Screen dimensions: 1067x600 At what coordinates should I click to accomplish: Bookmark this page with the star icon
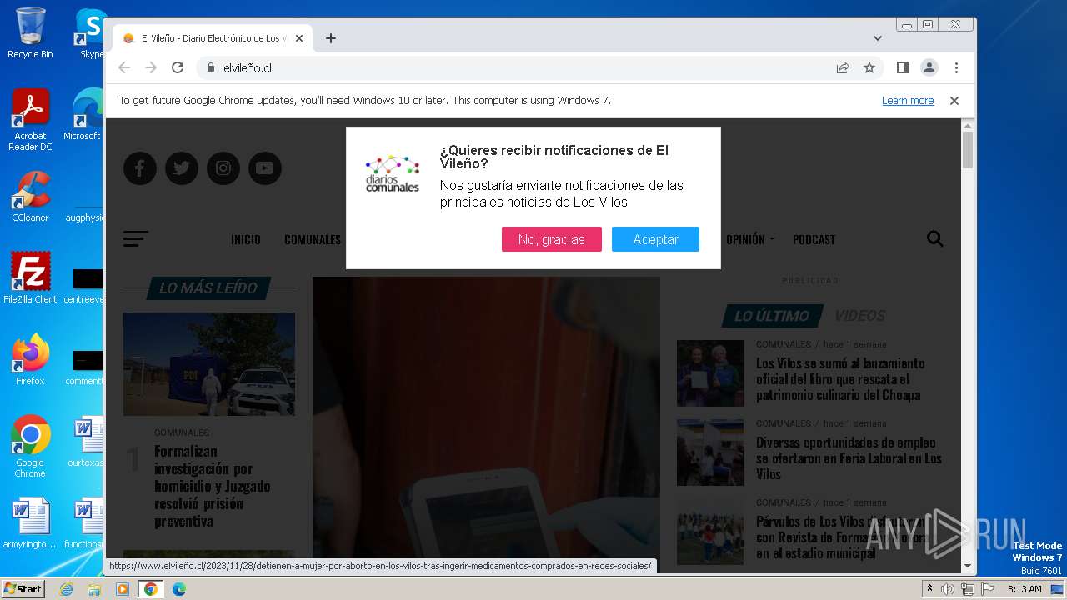tap(869, 67)
